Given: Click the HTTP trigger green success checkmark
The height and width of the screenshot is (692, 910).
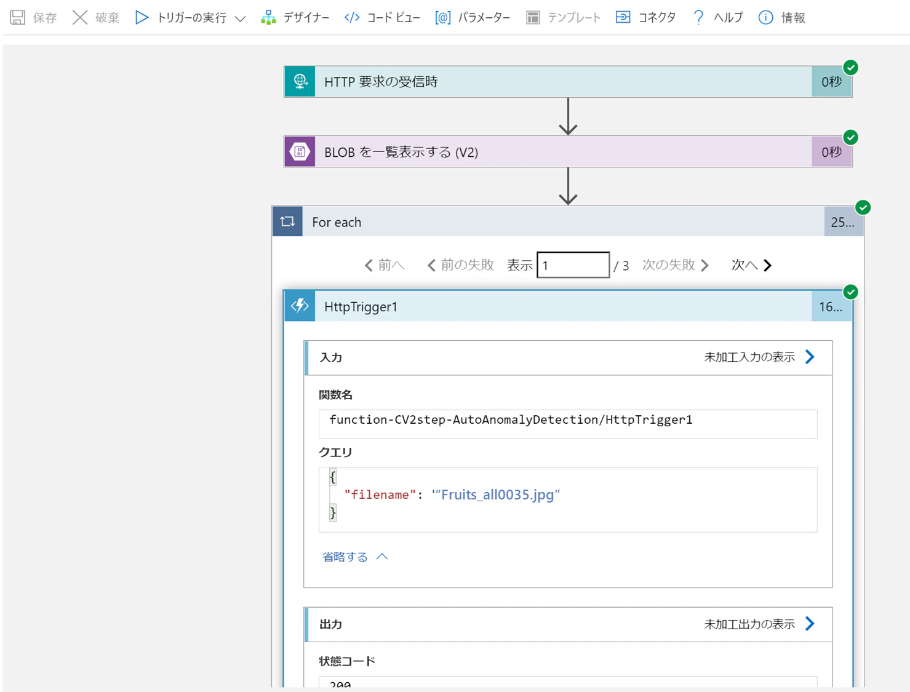Looking at the screenshot, I should pos(851,68).
